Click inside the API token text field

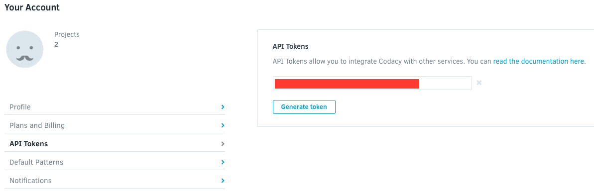point(372,83)
